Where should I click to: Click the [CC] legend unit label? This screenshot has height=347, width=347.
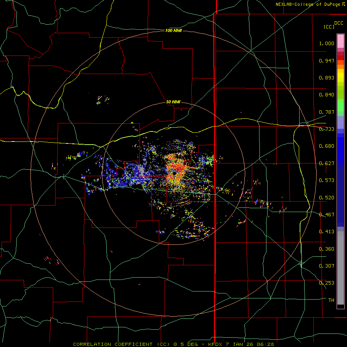[x=329, y=27]
